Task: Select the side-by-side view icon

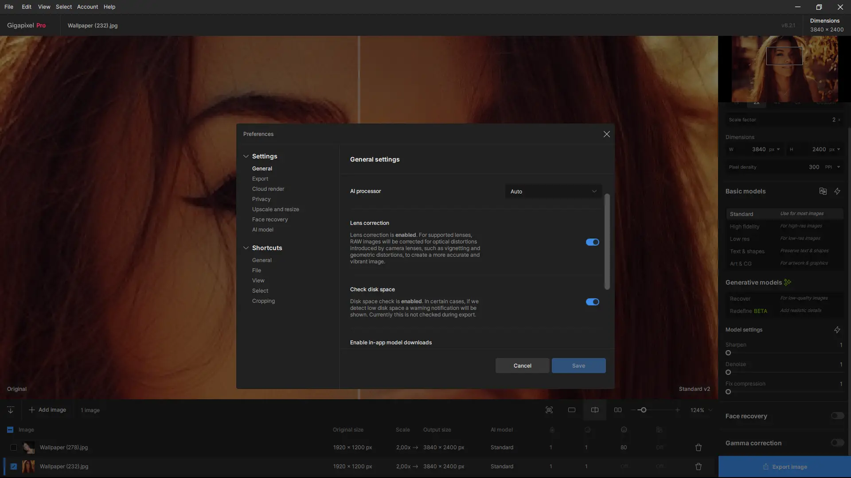Action: click(618, 410)
